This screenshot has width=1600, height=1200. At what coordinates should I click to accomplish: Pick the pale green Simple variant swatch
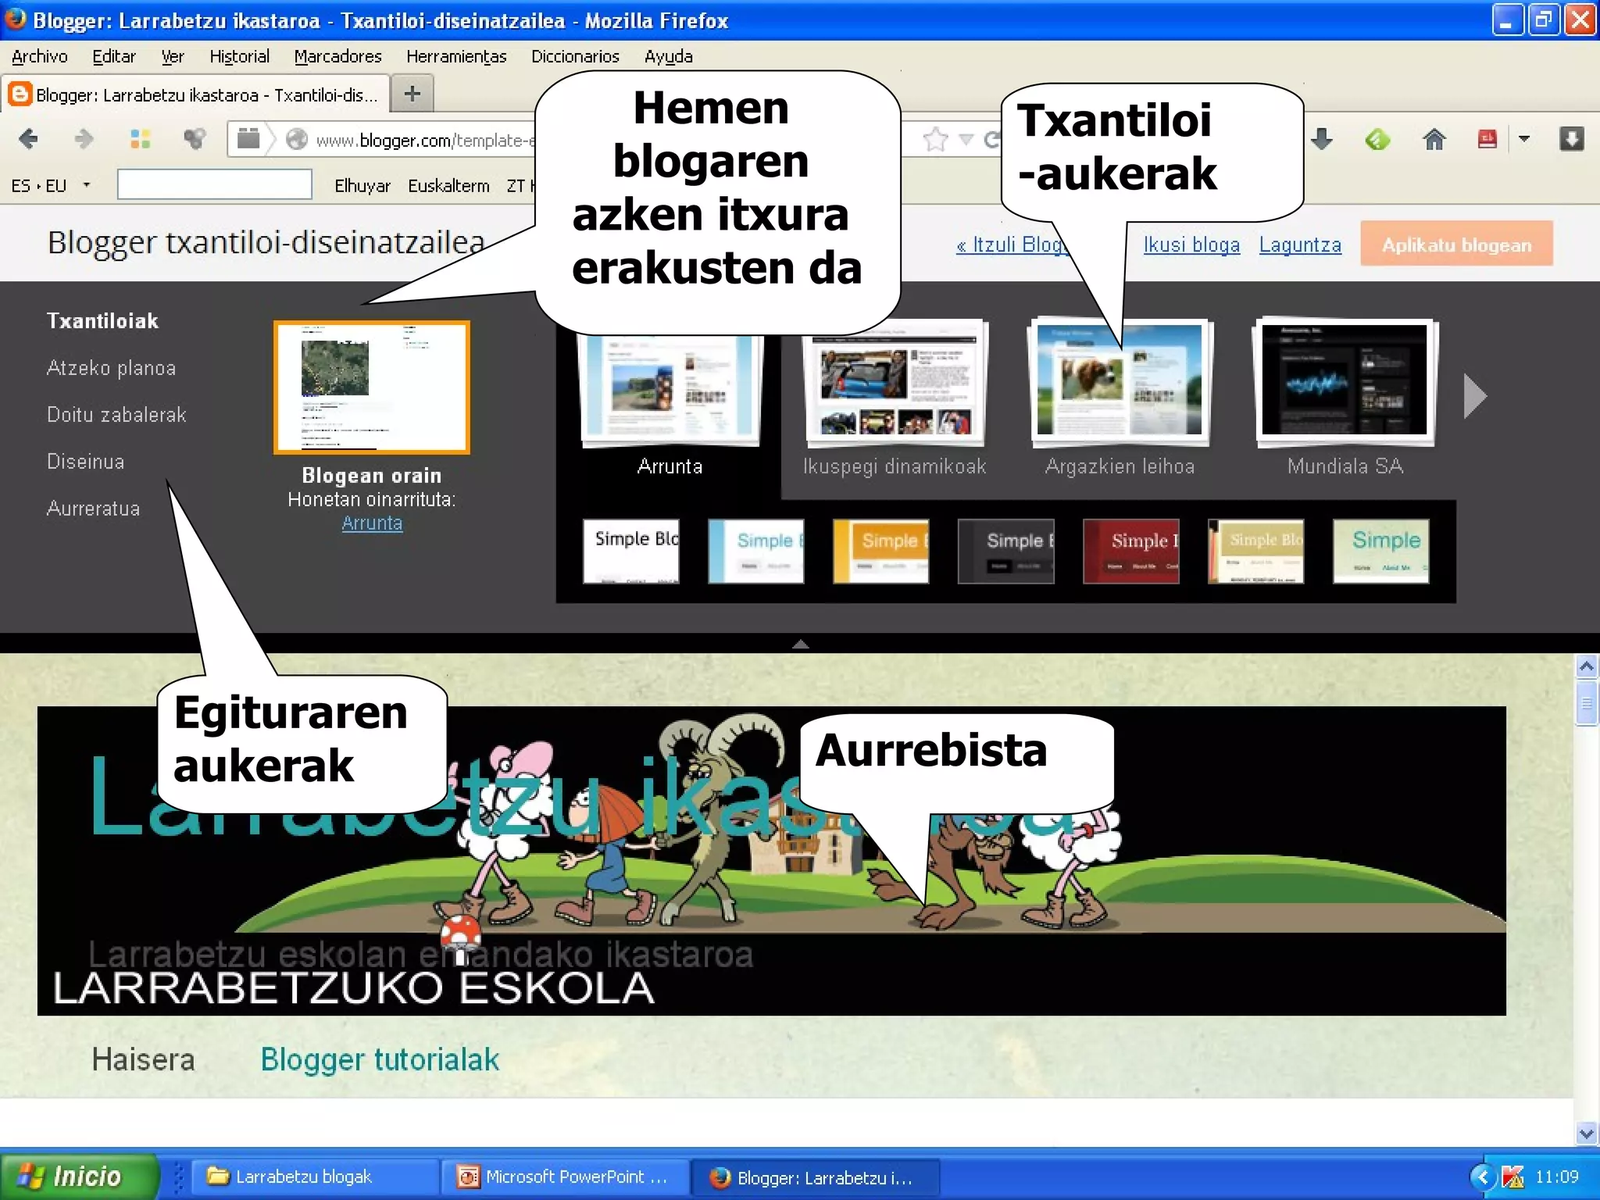[1381, 551]
